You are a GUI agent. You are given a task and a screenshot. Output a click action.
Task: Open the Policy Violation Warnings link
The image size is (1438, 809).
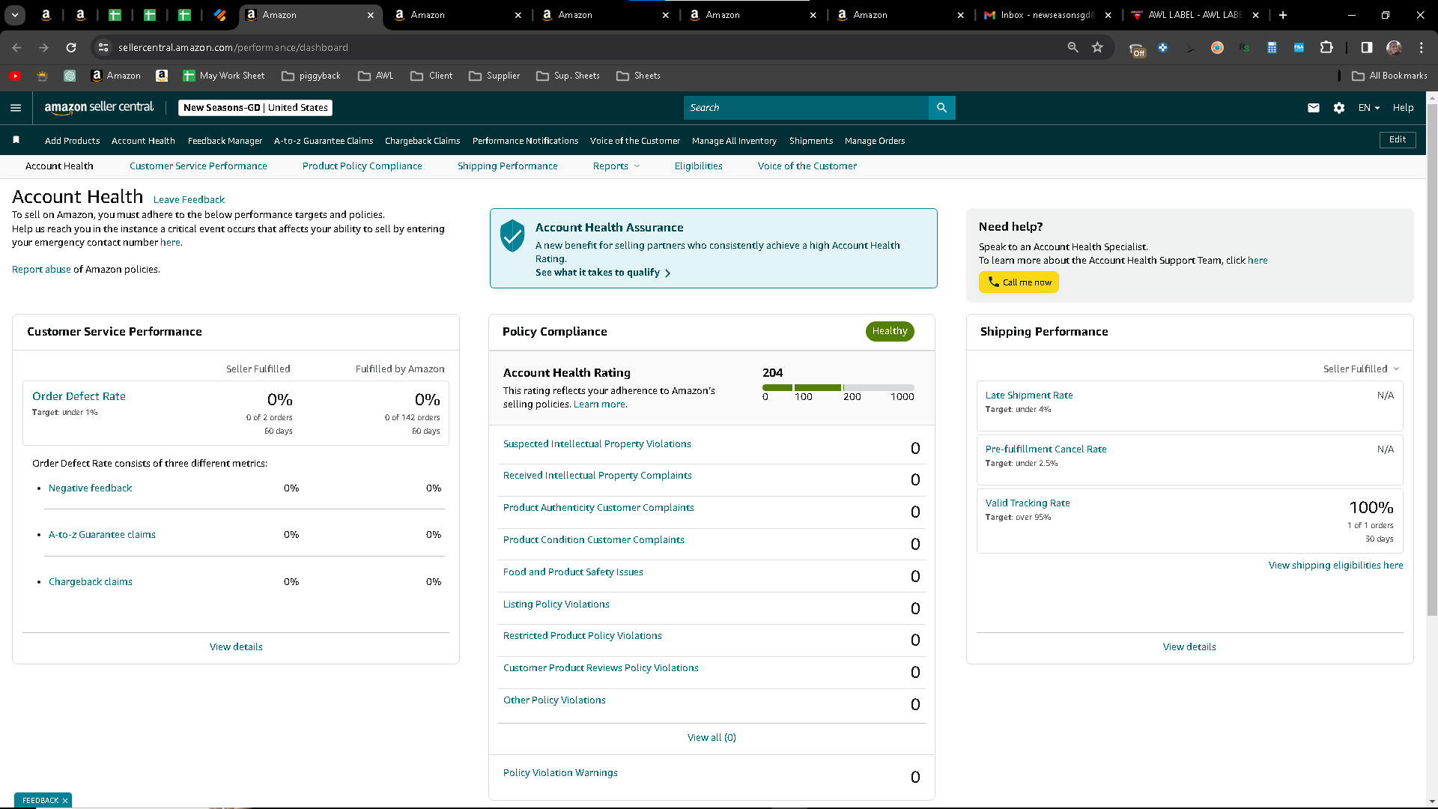[x=560, y=773]
